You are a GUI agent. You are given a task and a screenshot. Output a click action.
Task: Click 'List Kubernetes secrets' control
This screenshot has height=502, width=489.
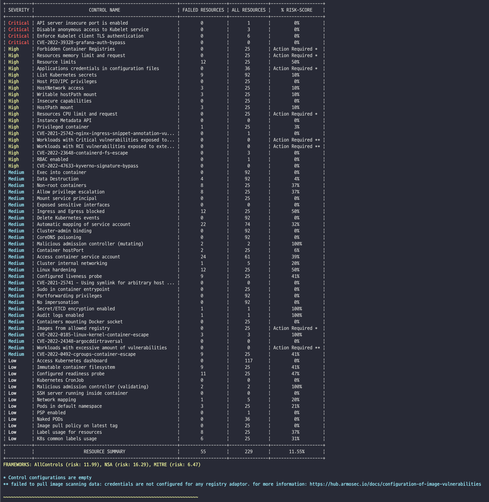click(x=67, y=75)
